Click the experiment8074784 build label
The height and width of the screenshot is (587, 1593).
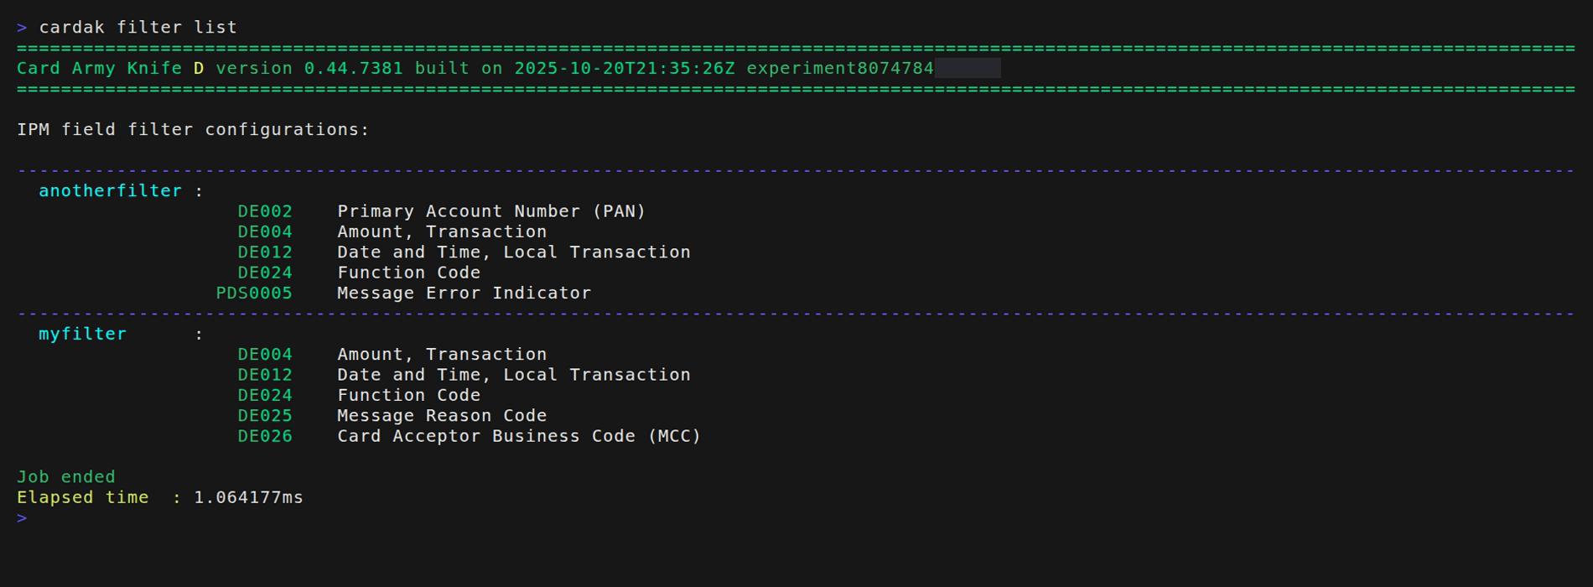[839, 69]
